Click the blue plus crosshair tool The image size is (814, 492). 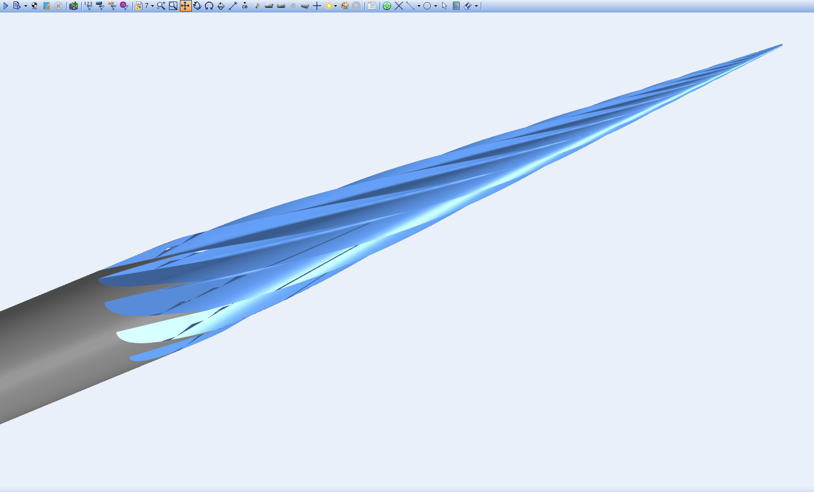tap(317, 6)
